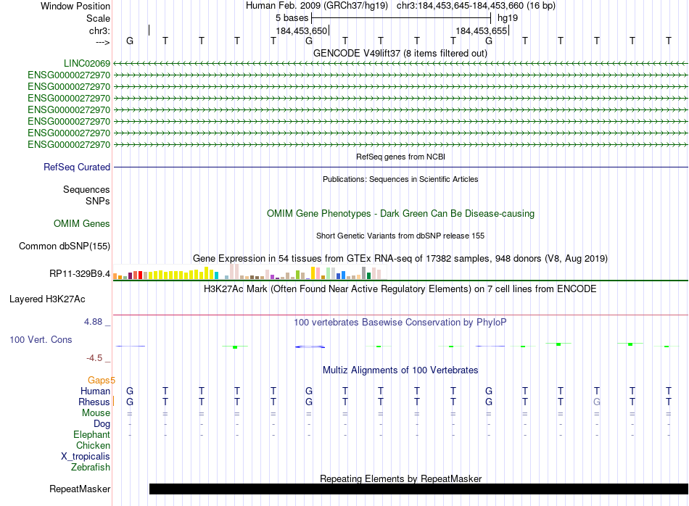This screenshot has width=689, height=506.
Task: Click the LINC02069 gene label
Action: click(x=87, y=64)
